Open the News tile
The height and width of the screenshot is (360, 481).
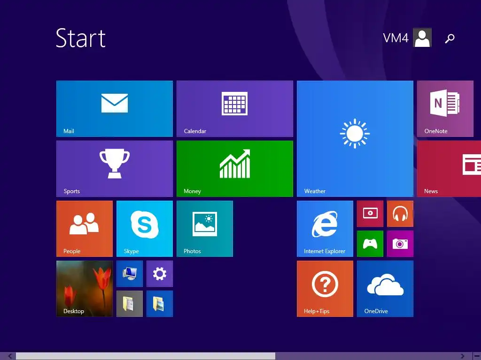[449, 169]
